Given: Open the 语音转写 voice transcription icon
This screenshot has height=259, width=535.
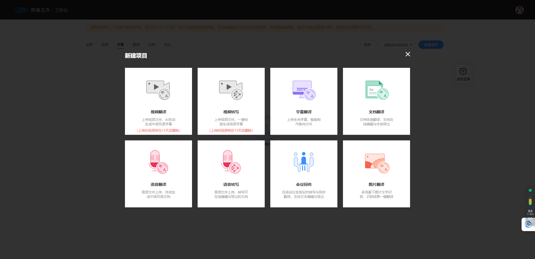Looking at the screenshot, I should [x=231, y=162].
